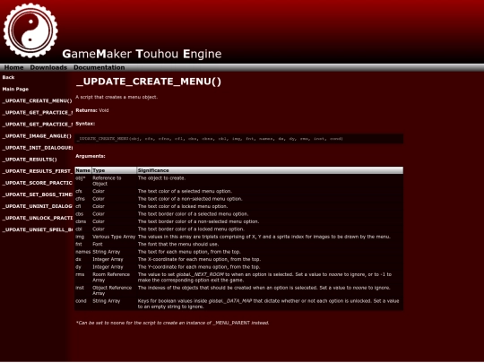Image resolution: width=484 pixels, height=363 pixels.
Task: Open the Main Page sidebar link
Action: (15, 90)
